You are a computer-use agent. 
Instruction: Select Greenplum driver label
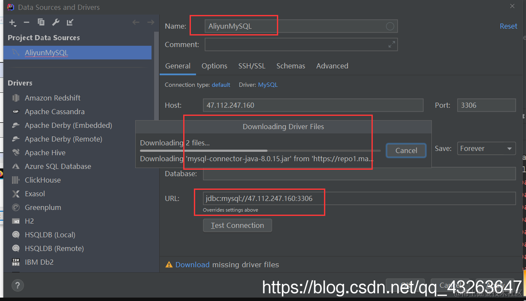(x=43, y=207)
